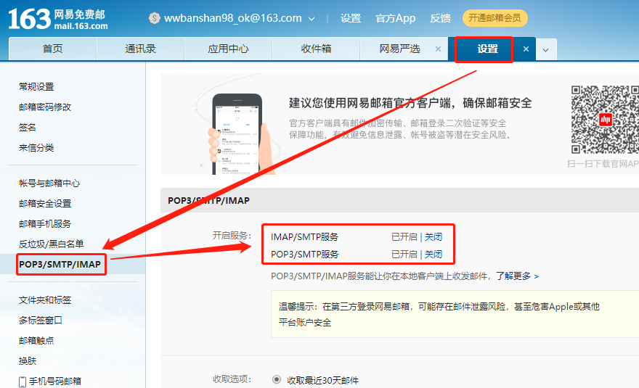639x388 pixels.
Task: Open 邮箱密码修改 in the sidebar
Action: [x=45, y=107]
